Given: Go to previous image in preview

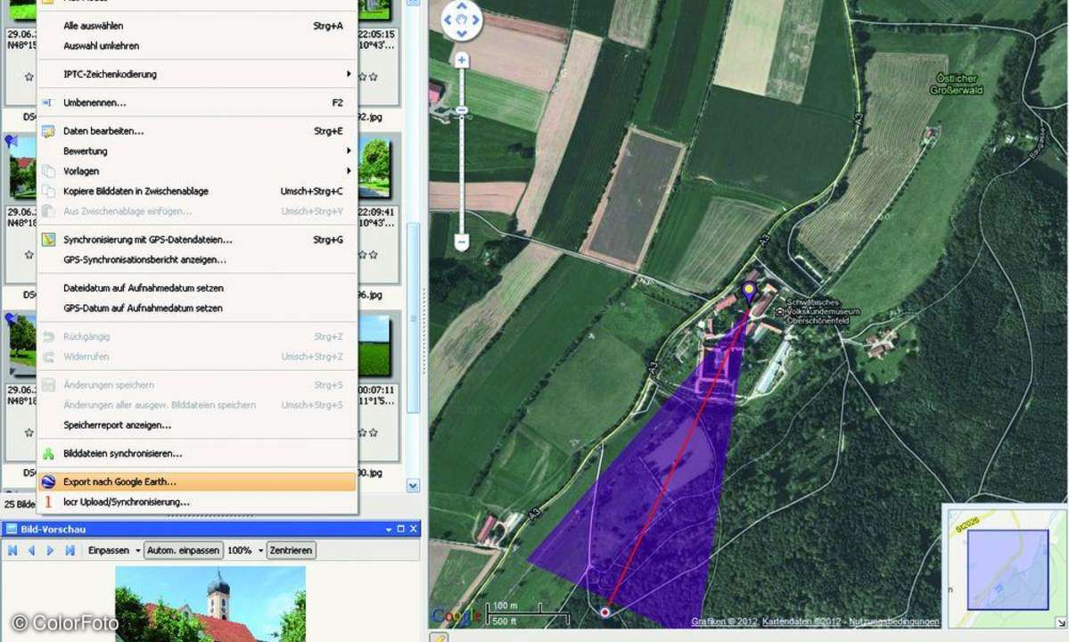Looking at the screenshot, I should tap(31, 551).
